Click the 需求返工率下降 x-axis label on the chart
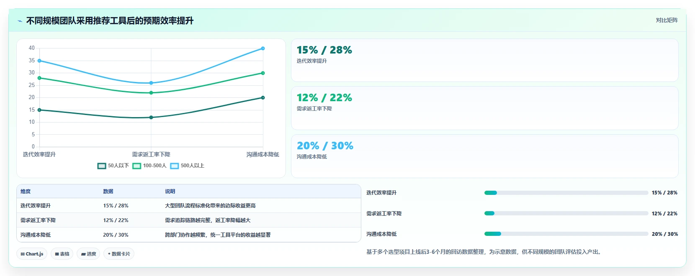Viewport: 695px width, 276px height. 151,155
